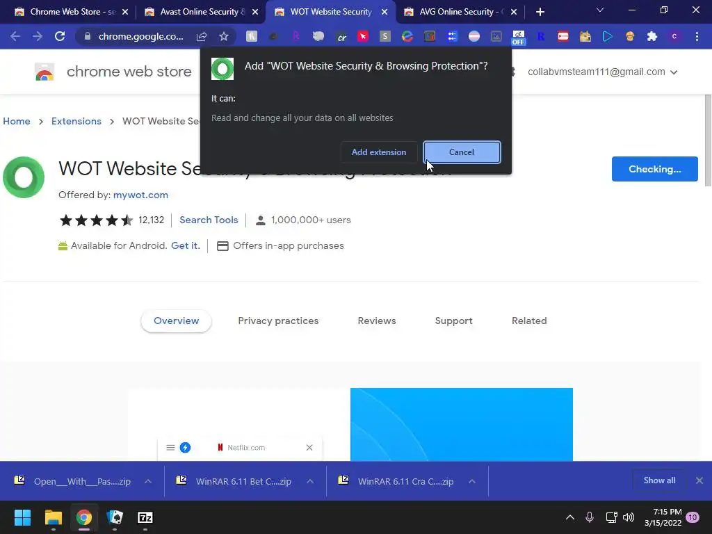Go to Home breadcrumb link
This screenshot has height=534, width=712.
pyautogui.click(x=17, y=121)
